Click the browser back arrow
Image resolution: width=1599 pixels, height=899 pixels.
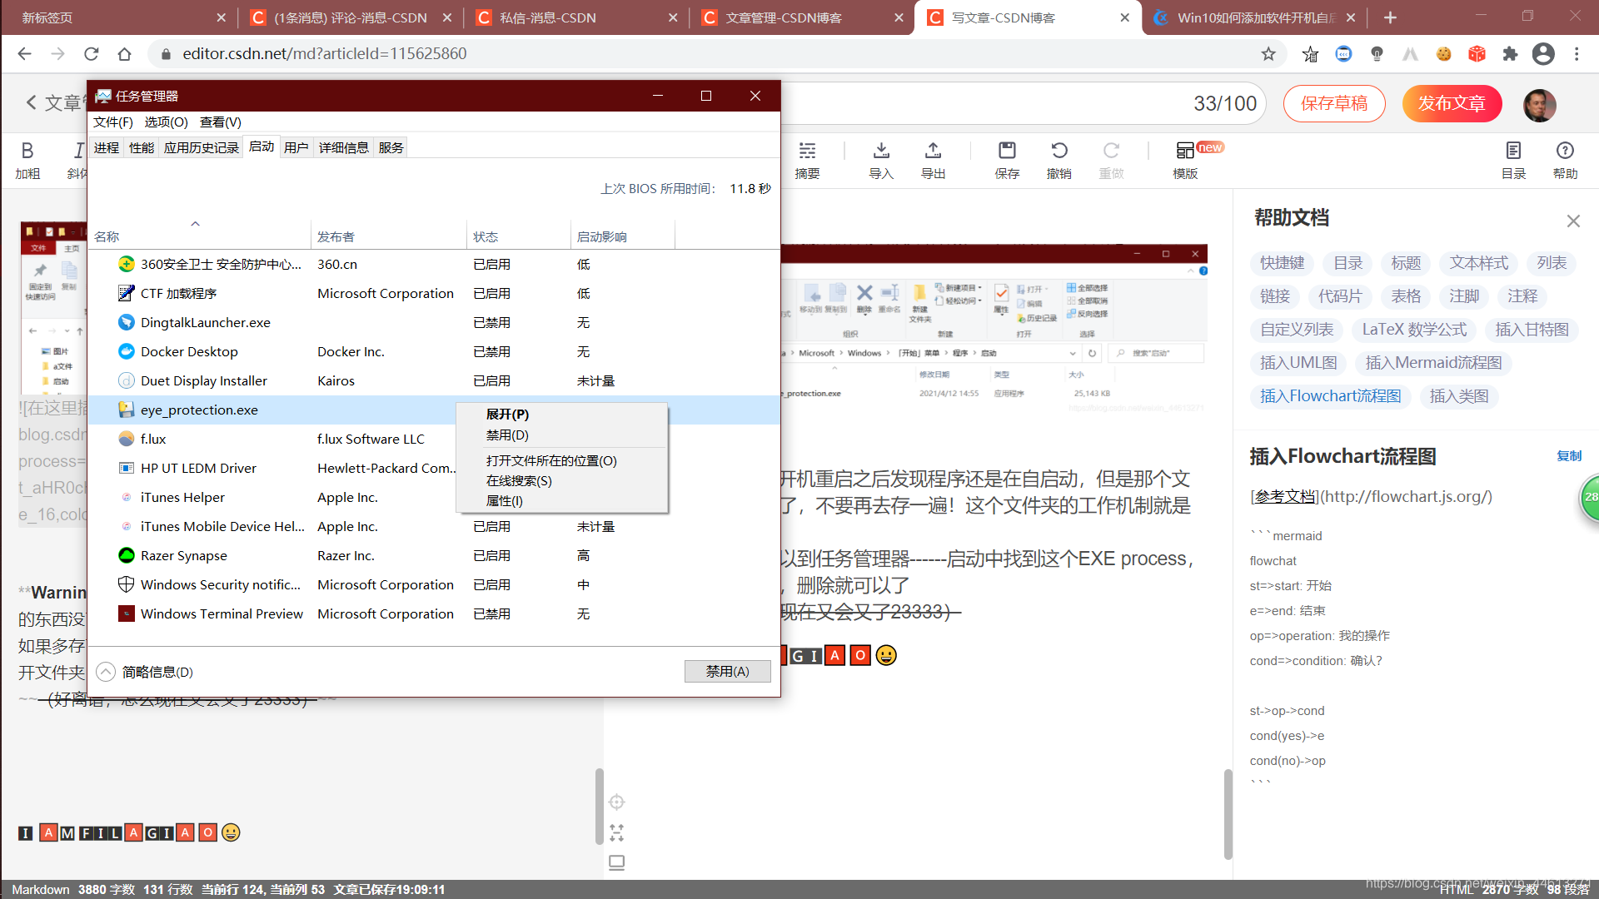point(24,54)
